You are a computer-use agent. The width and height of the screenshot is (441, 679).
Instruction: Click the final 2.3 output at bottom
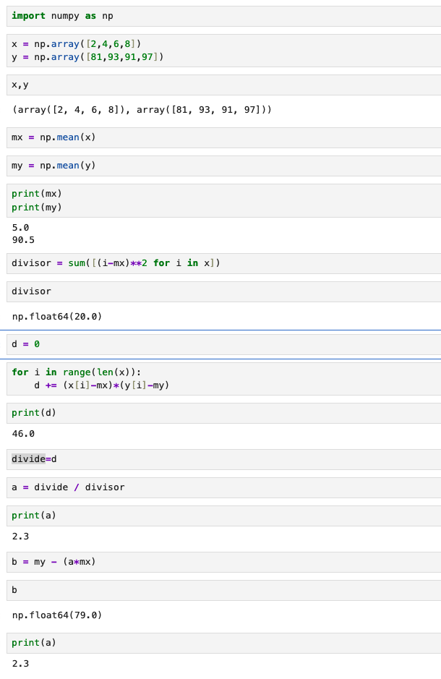[x=21, y=663]
